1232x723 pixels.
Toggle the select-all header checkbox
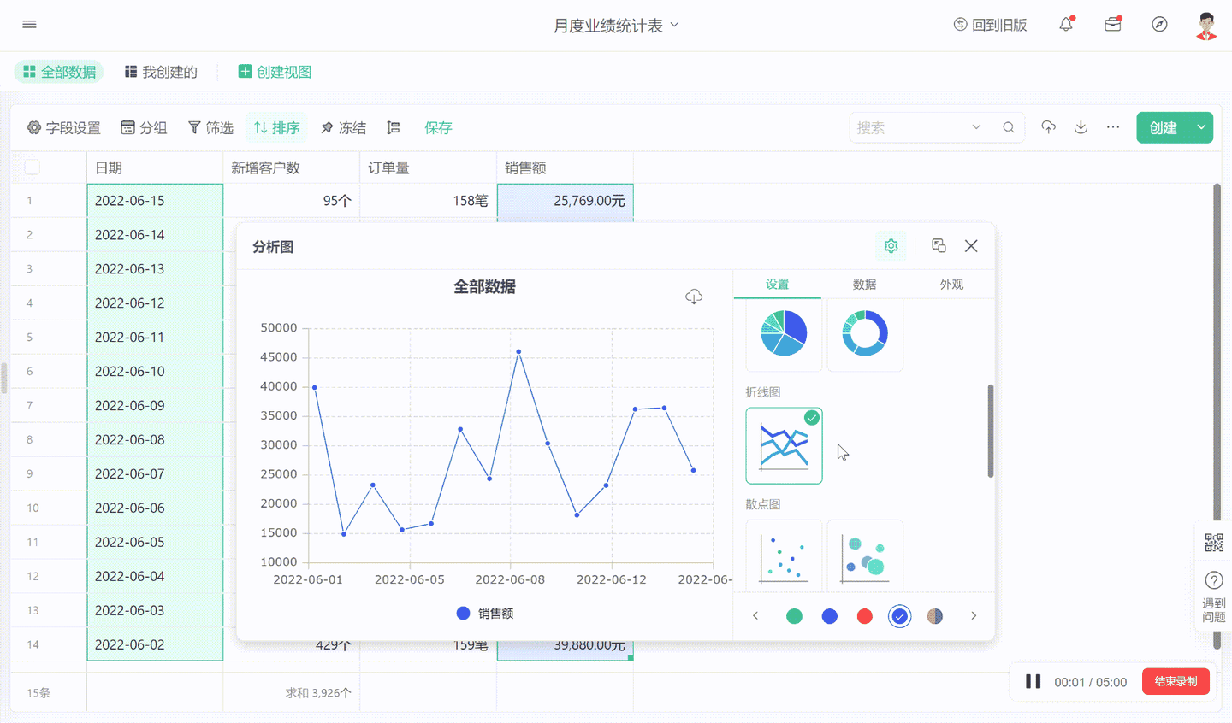33,167
